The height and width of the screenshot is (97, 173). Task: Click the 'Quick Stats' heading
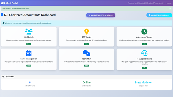(x=9, y=77)
